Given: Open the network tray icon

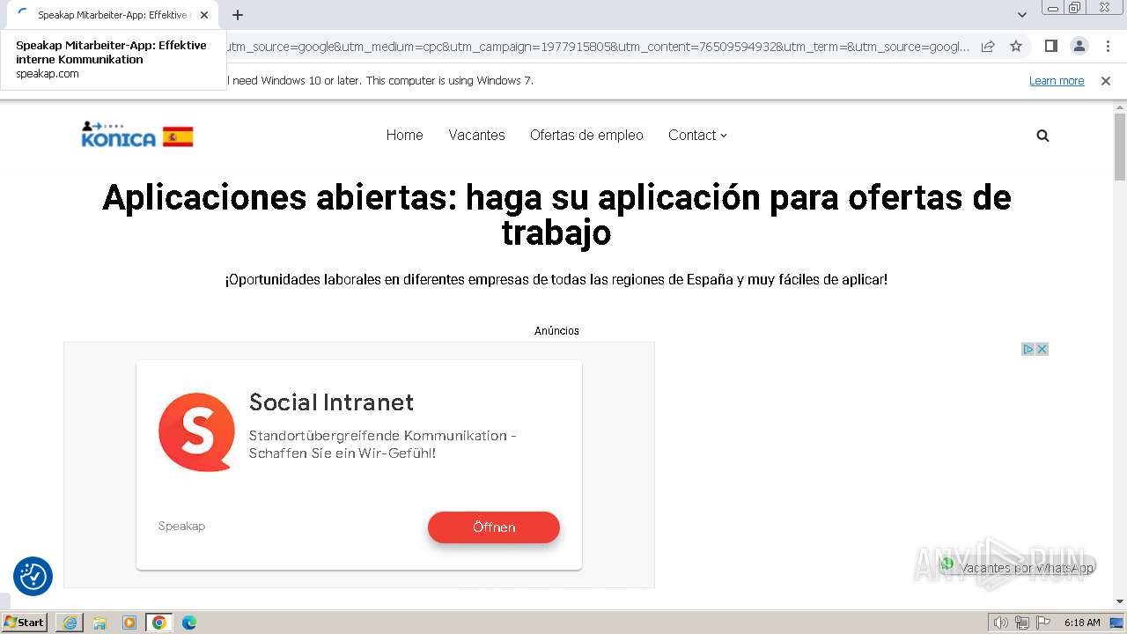Looking at the screenshot, I should [x=1022, y=623].
